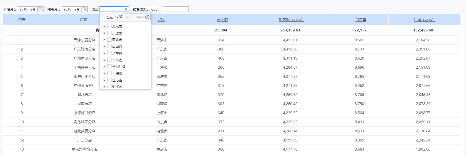Click sales volume 8,786
Image resolution: width=466 pixels, height=155 pixels.
pyautogui.click(x=359, y=95)
